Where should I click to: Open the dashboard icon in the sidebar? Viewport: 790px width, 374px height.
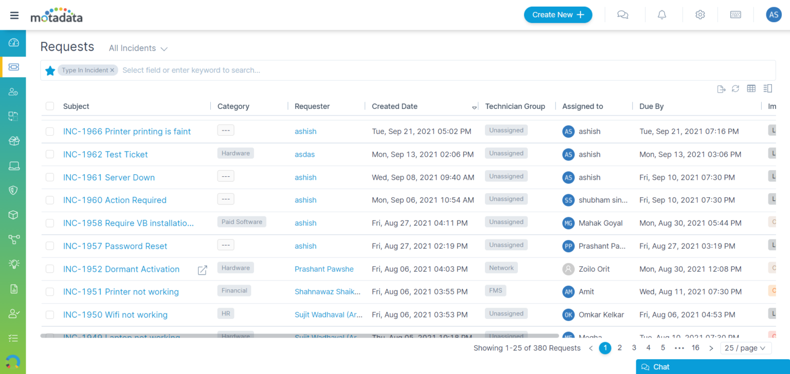point(13,43)
